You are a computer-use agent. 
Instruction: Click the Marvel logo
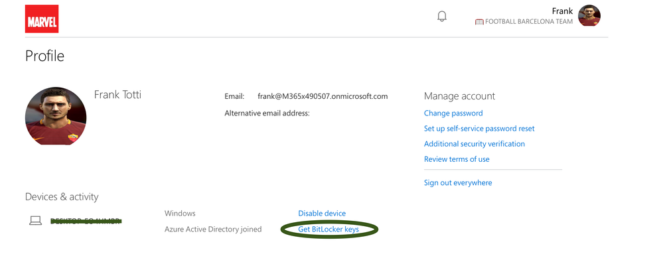pos(42,19)
